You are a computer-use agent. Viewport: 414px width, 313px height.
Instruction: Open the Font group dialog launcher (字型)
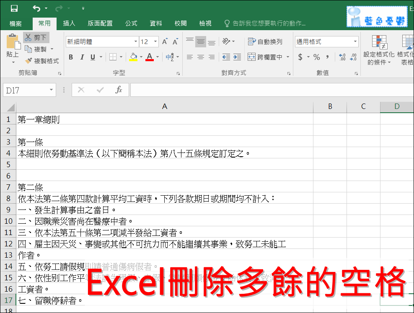click(178, 74)
